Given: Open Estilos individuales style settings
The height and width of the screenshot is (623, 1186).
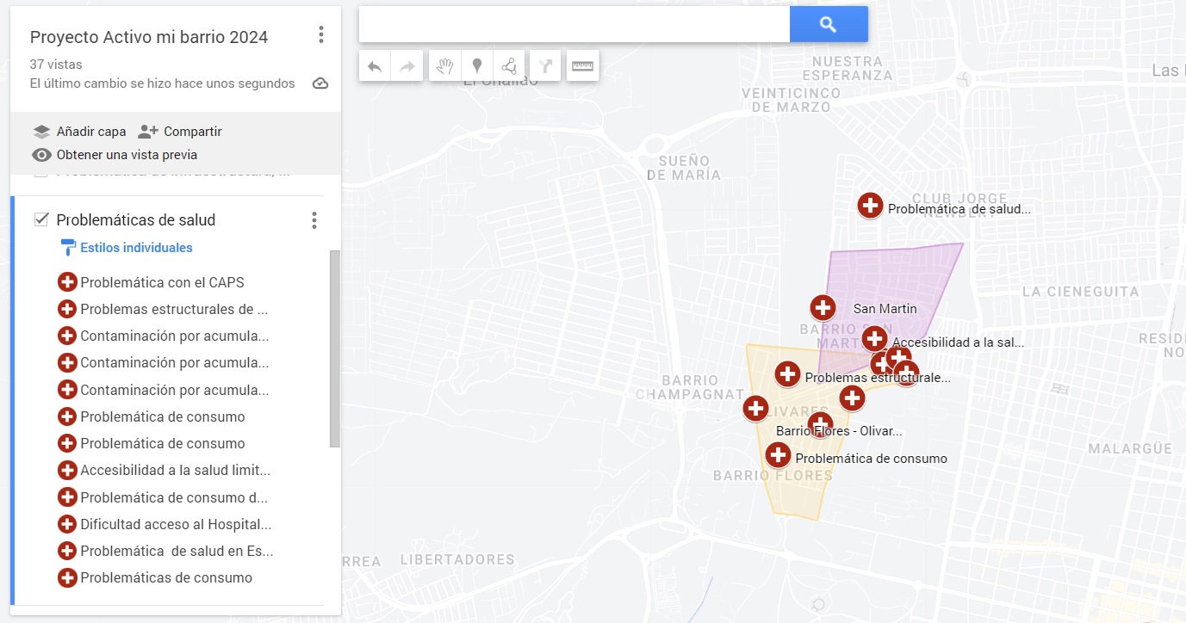Looking at the screenshot, I should (x=136, y=248).
